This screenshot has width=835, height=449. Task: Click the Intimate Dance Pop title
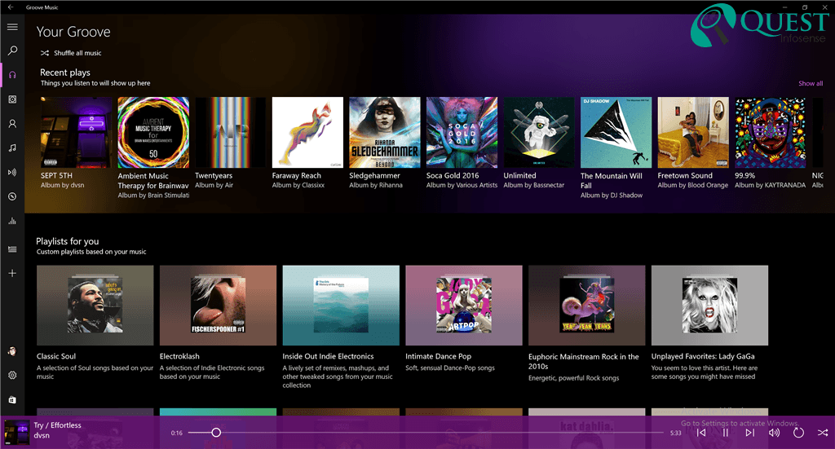click(438, 356)
